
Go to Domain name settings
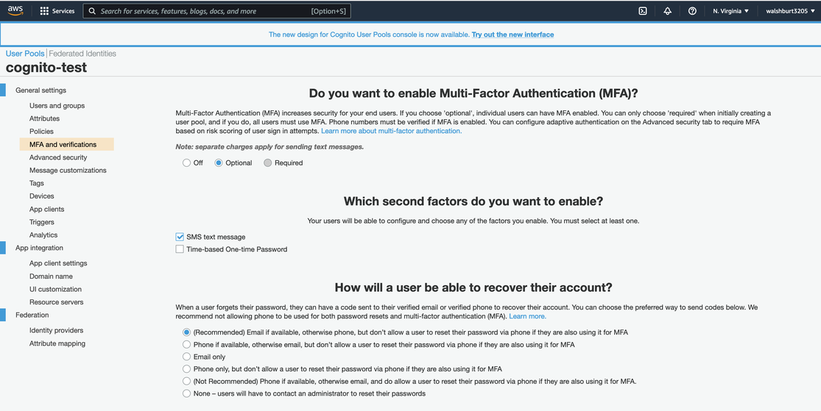point(51,276)
